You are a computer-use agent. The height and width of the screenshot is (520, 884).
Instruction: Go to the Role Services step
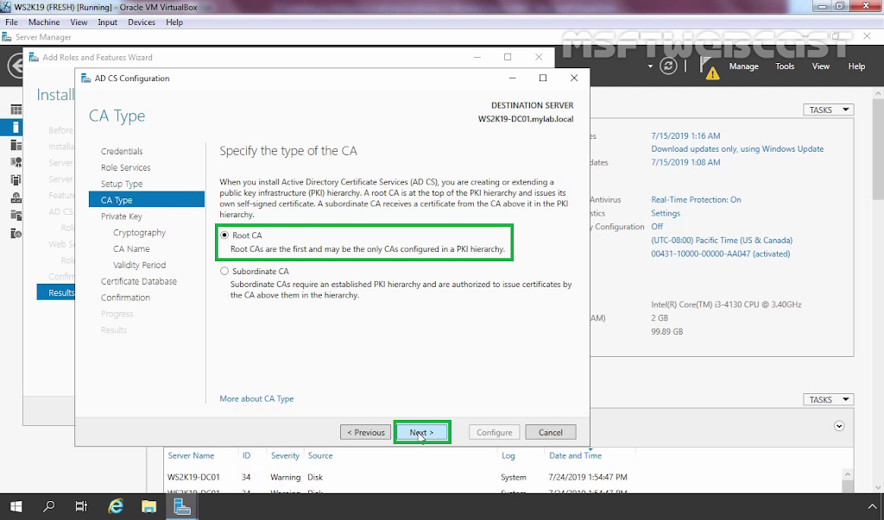[x=126, y=167]
